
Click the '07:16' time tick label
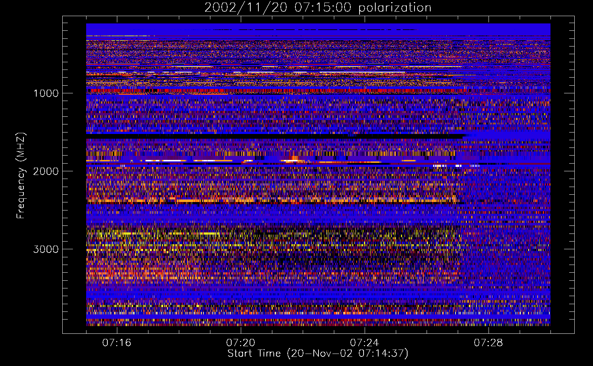point(117,343)
